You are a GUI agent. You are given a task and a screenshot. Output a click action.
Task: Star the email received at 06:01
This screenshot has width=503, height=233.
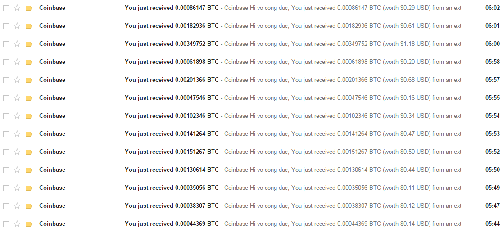[x=17, y=26]
